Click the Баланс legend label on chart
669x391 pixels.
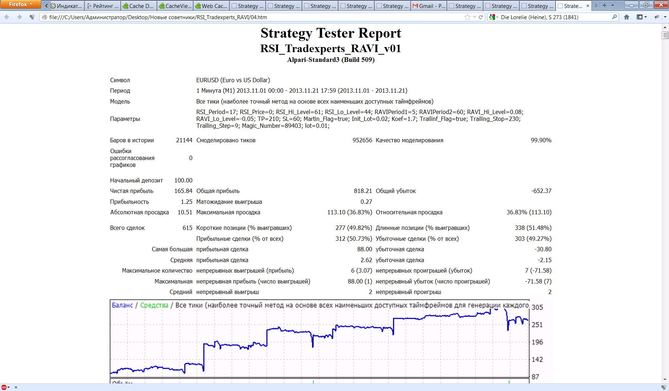click(x=122, y=305)
